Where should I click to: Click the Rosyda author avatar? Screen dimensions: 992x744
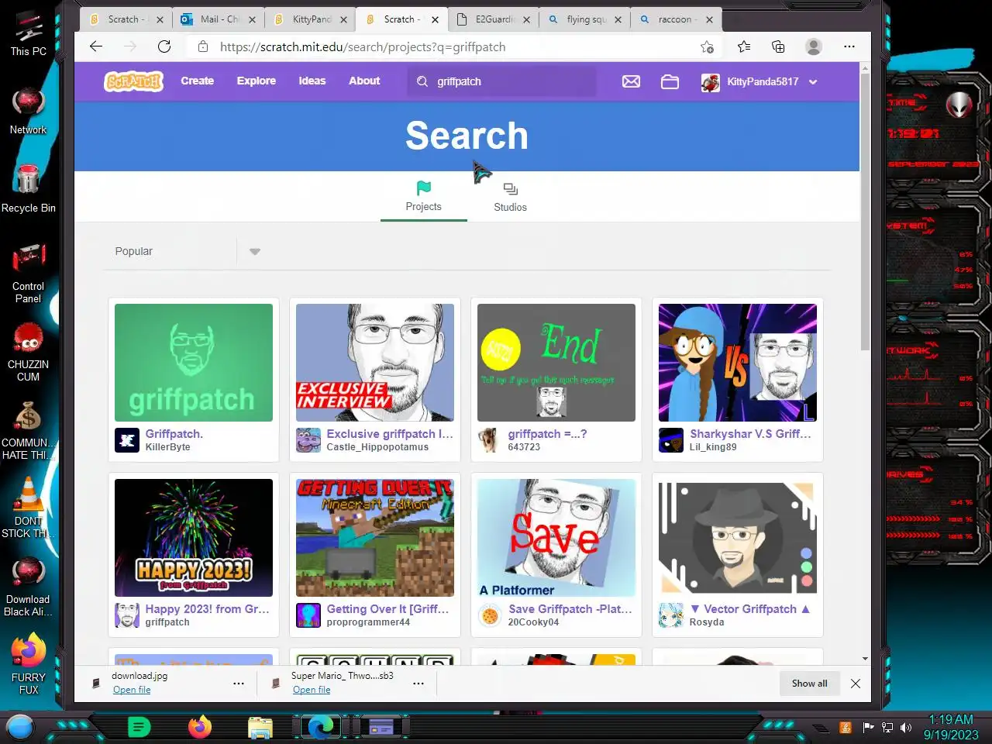point(671,615)
